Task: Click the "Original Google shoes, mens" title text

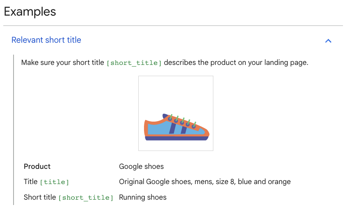Action: [x=165, y=182]
